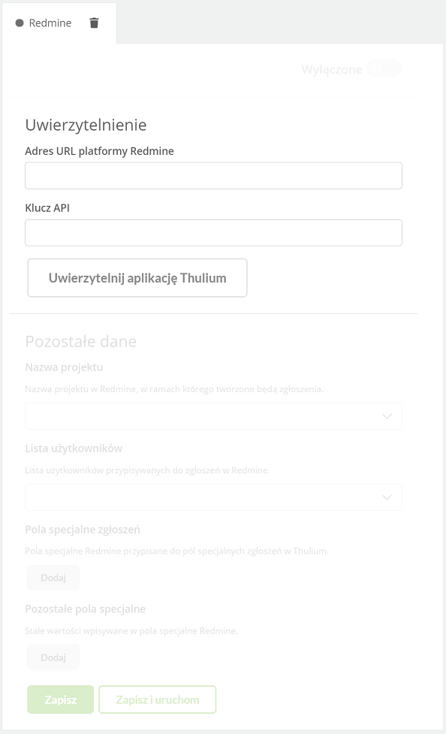Click the Uwierzytelnienie section heading
This screenshot has width=446, height=734.
click(86, 125)
